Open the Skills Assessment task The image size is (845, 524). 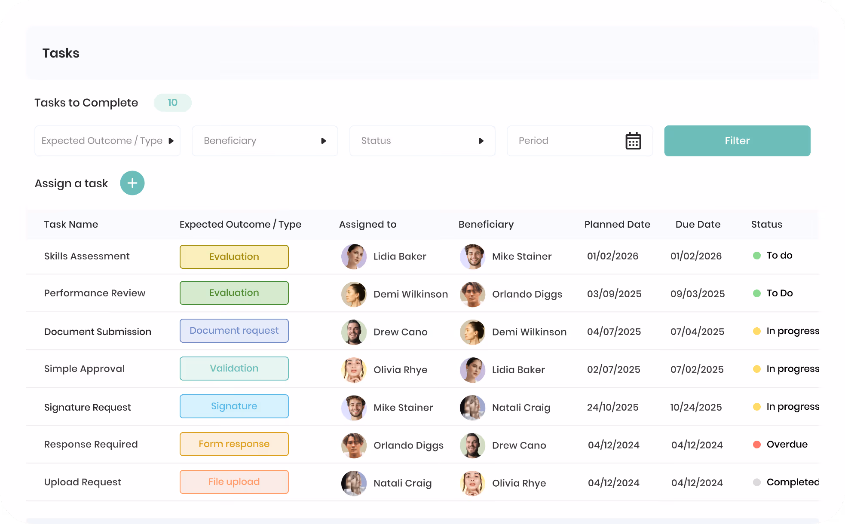click(87, 256)
